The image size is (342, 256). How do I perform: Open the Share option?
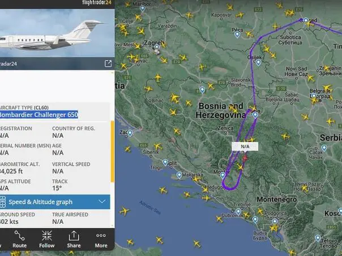tap(74, 240)
